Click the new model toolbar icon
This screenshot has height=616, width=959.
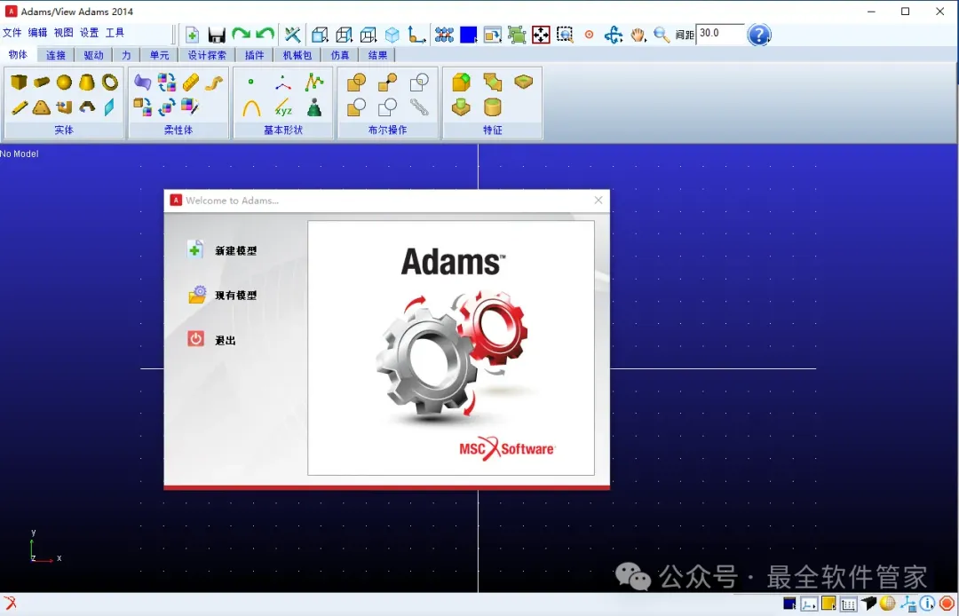[192, 35]
